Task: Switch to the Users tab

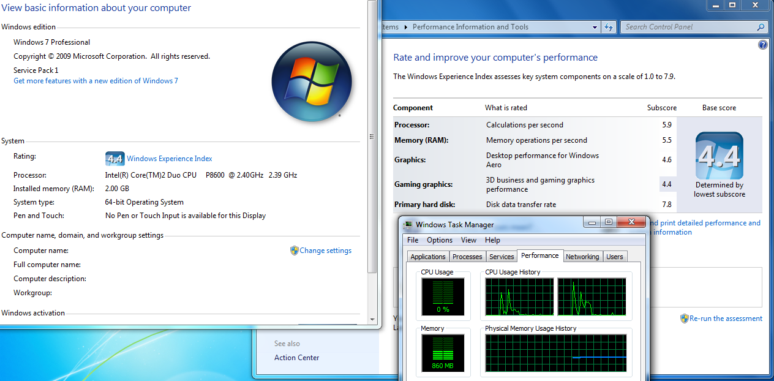Action: 615,257
